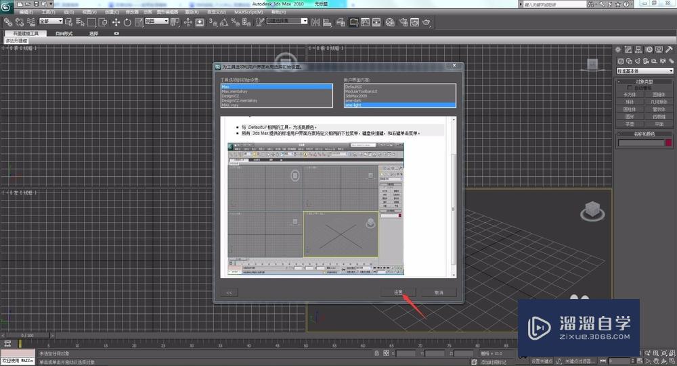Click the 取消 button in dialog
Viewport: 677px width, 366px height.
tap(439, 292)
